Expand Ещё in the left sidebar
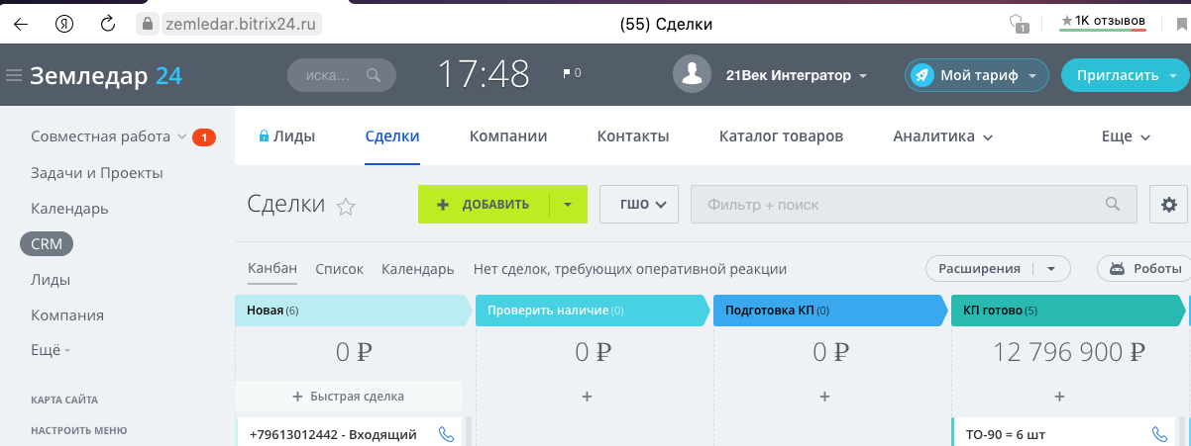1191x446 pixels. click(51, 350)
